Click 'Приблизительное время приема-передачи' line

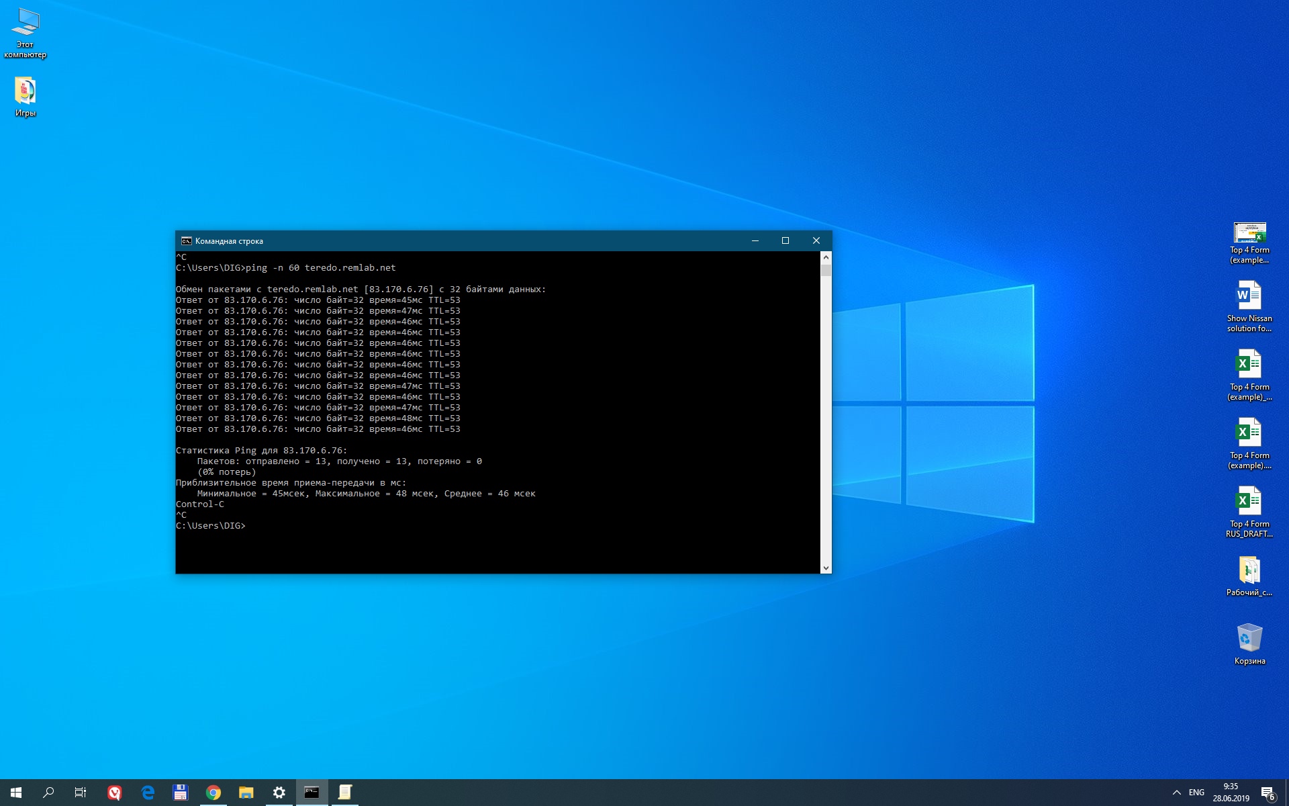click(291, 483)
